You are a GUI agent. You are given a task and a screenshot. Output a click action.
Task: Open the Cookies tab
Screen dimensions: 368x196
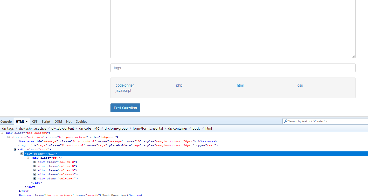(81, 121)
